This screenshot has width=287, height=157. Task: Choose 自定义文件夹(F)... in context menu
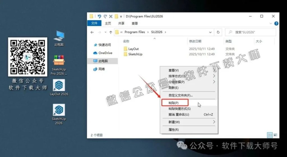point(189,95)
